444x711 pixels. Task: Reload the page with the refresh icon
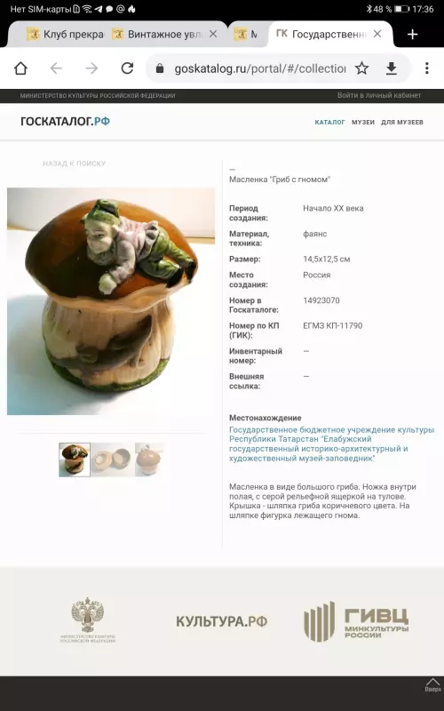[x=127, y=68]
